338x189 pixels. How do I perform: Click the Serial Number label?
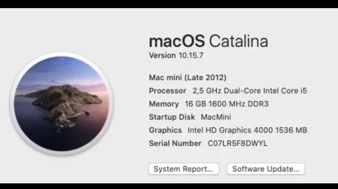[175, 144]
